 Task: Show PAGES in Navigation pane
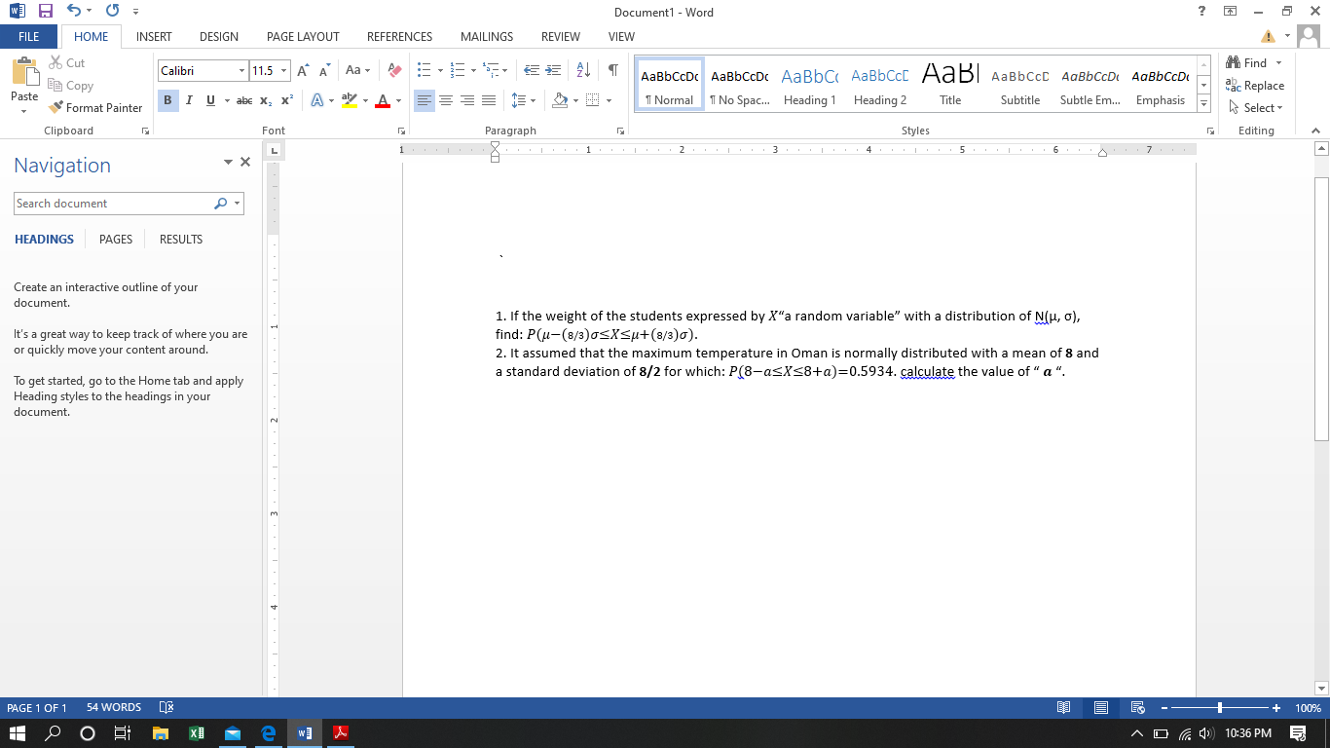pos(116,240)
